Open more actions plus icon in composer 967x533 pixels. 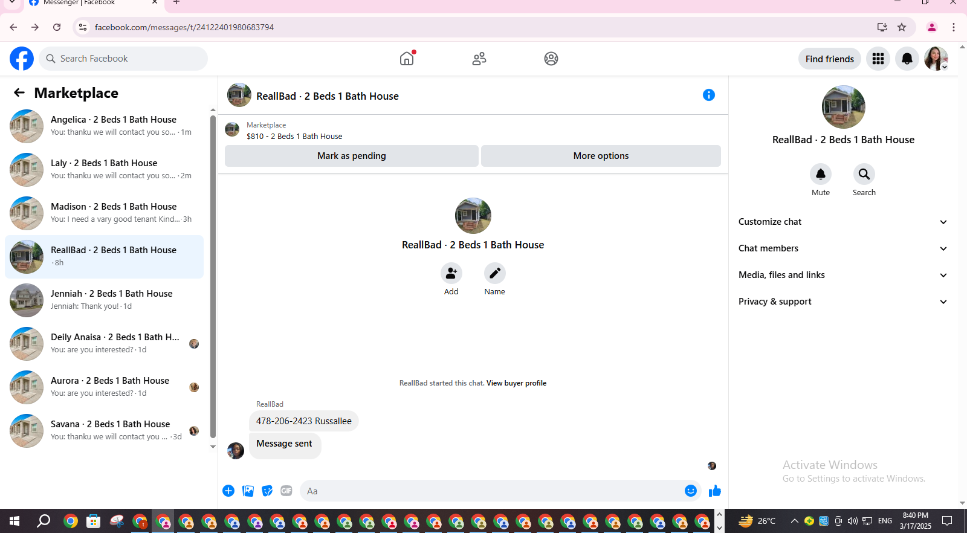(x=228, y=491)
